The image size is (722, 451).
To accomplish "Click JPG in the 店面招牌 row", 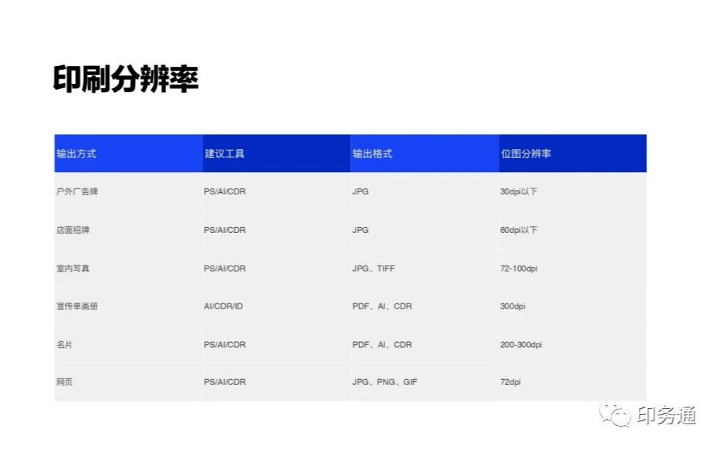I will (361, 230).
